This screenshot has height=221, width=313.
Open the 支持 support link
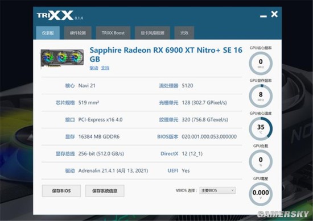point(105,68)
